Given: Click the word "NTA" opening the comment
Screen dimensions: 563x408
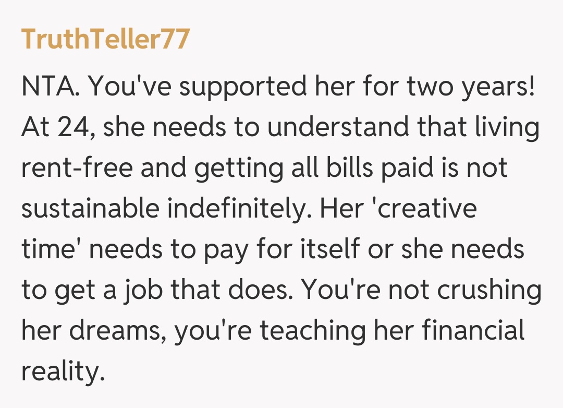Looking at the screenshot, I should (x=50, y=87).
